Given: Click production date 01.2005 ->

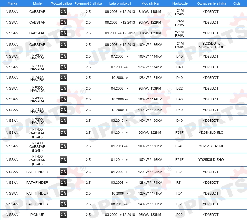Looking at the screenshot, I should [x=119, y=172].
